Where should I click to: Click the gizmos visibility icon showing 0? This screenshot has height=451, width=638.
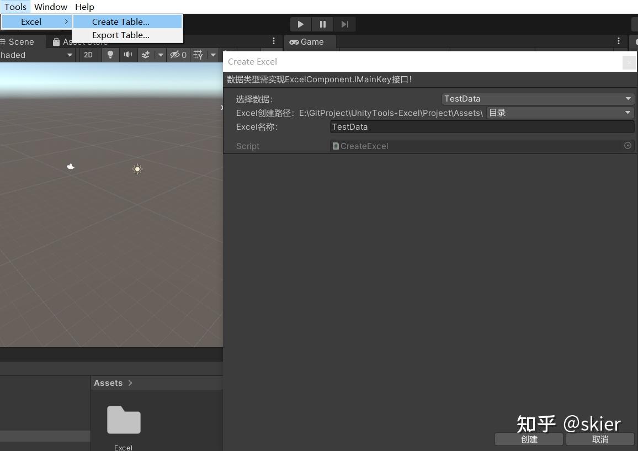[x=178, y=55]
